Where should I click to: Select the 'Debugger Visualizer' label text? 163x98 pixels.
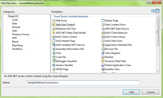pos(66,61)
